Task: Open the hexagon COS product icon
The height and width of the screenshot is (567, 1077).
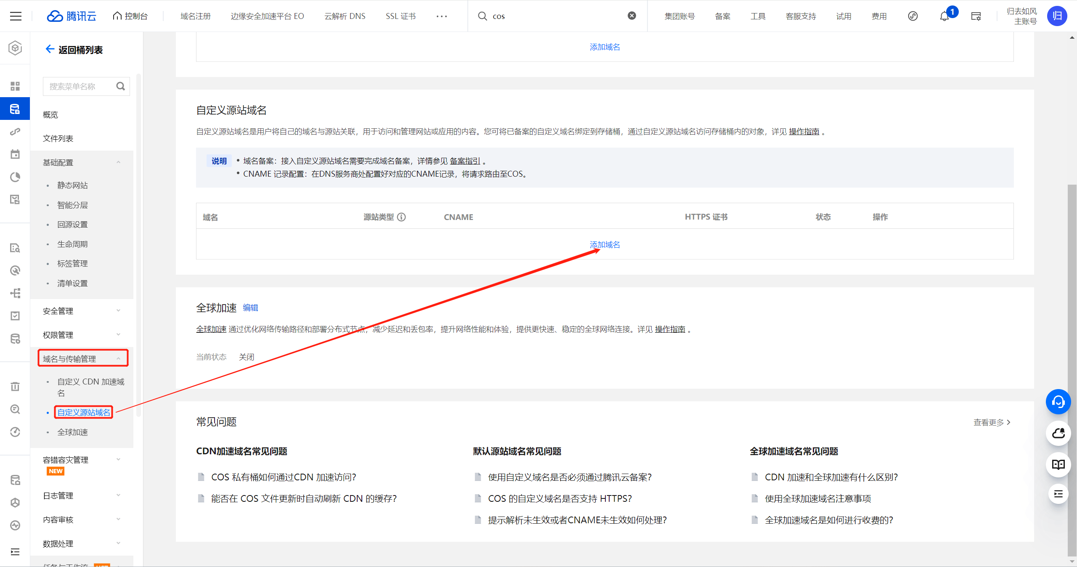Action: pyautogui.click(x=15, y=48)
